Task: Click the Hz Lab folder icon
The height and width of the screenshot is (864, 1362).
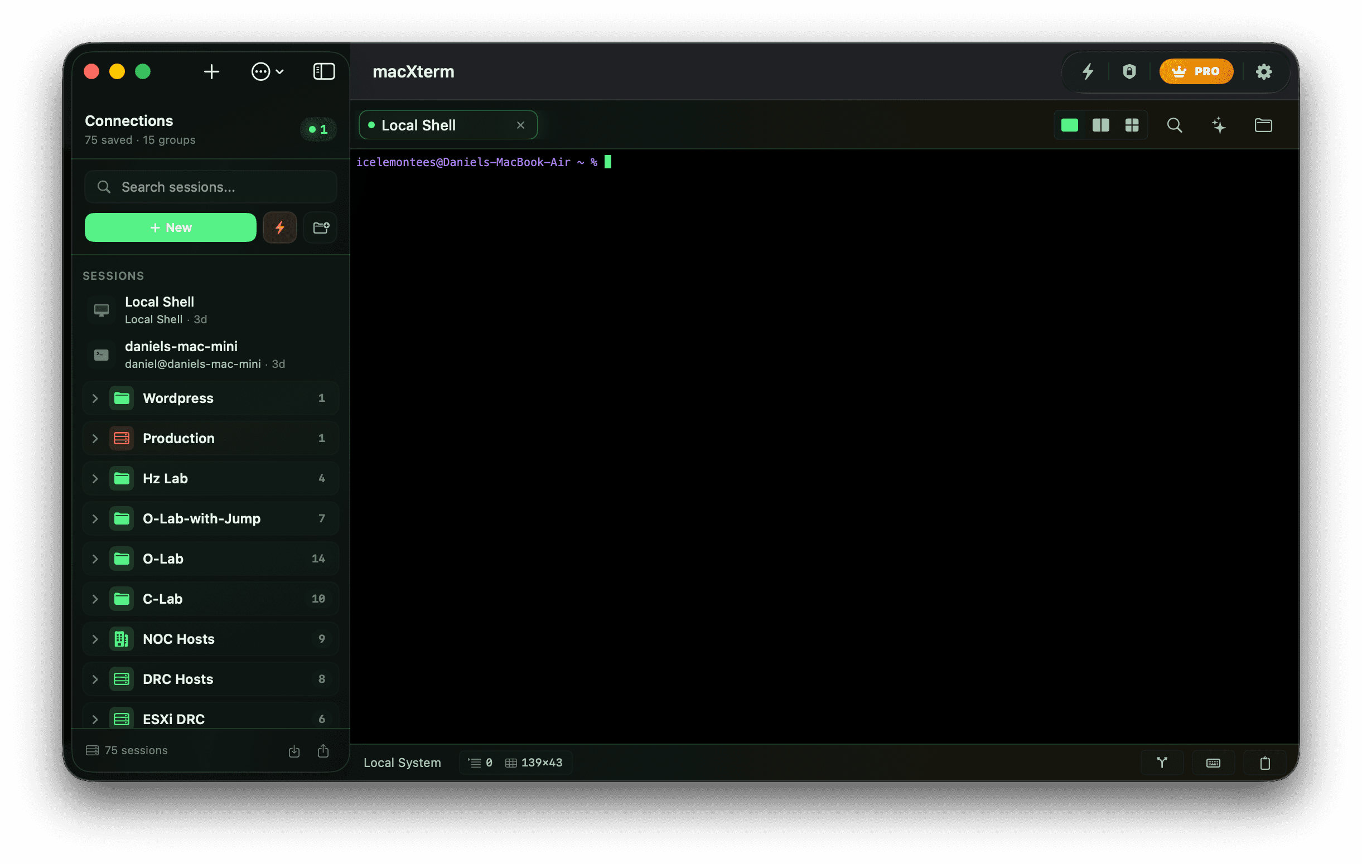Action: click(122, 479)
